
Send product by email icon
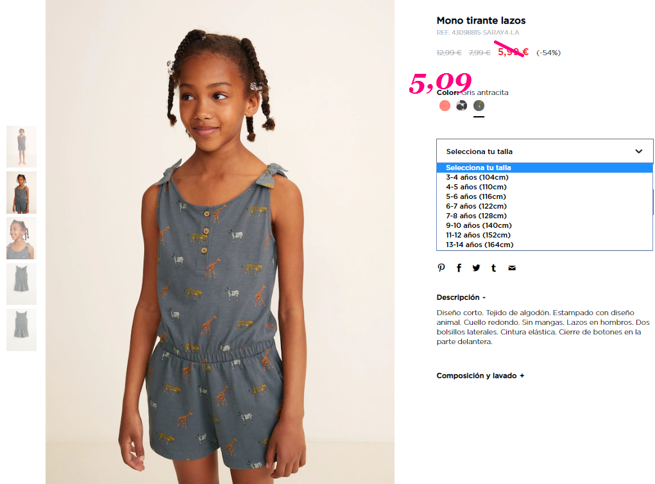point(512,268)
